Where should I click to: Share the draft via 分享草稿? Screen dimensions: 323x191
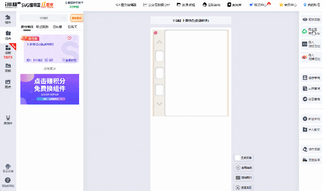click(310, 99)
